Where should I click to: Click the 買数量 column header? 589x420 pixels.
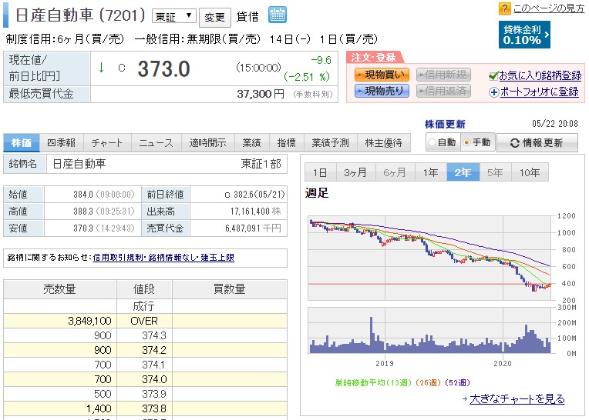coord(230,289)
